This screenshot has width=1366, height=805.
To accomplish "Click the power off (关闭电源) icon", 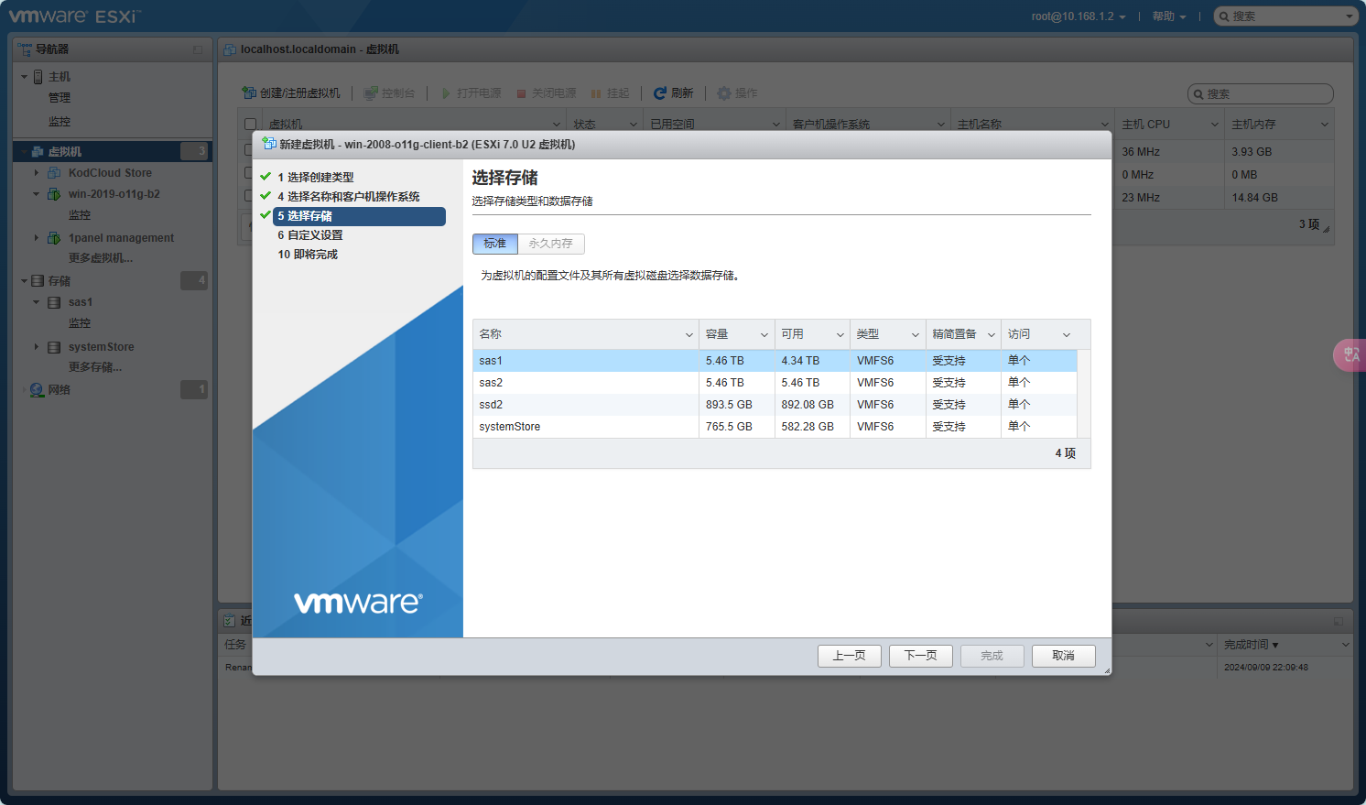I will pyautogui.click(x=521, y=93).
